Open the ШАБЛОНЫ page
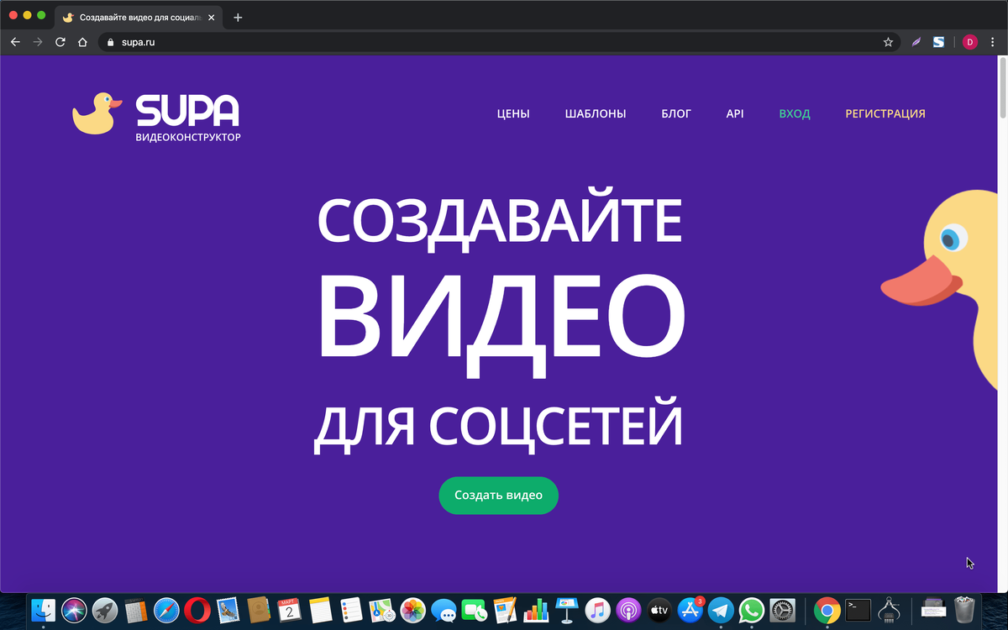The width and height of the screenshot is (1008, 630). point(596,113)
